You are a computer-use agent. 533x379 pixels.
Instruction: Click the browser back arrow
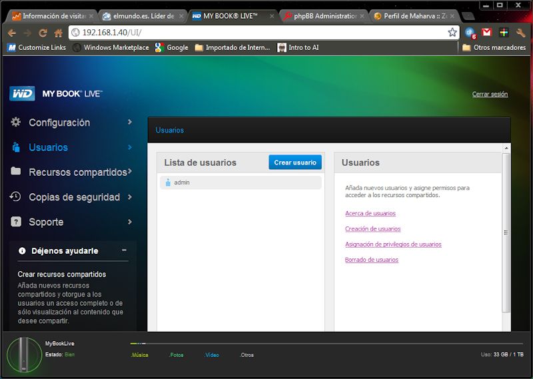click(12, 33)
